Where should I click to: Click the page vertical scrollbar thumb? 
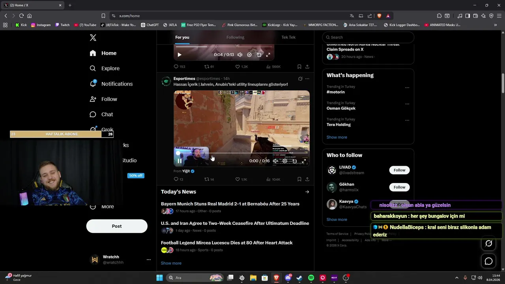pyautogui.click(x=503, y=83)
